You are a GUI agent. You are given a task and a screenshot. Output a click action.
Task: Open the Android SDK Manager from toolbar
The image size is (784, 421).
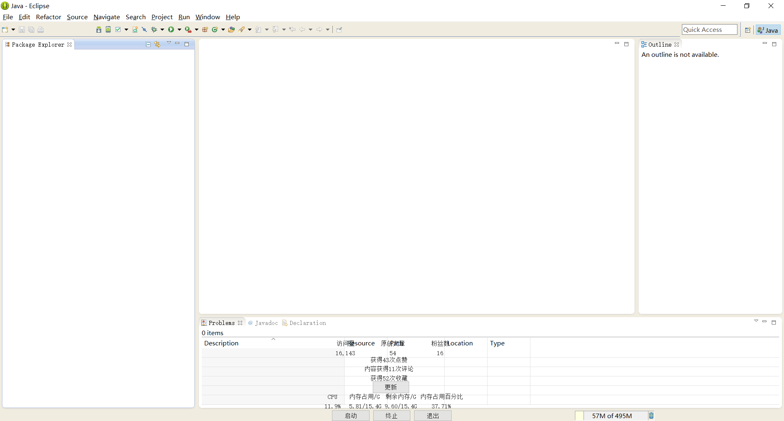(x=98, y=29)
